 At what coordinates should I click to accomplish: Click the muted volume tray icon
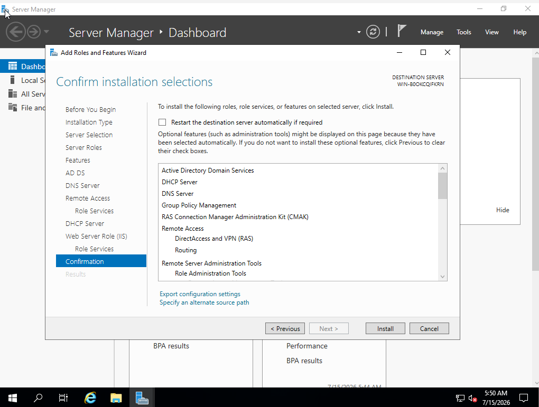tap(472, 399)
